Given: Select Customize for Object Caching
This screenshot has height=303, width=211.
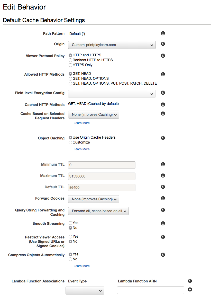Looking at the screenshot, I should 70,142.
